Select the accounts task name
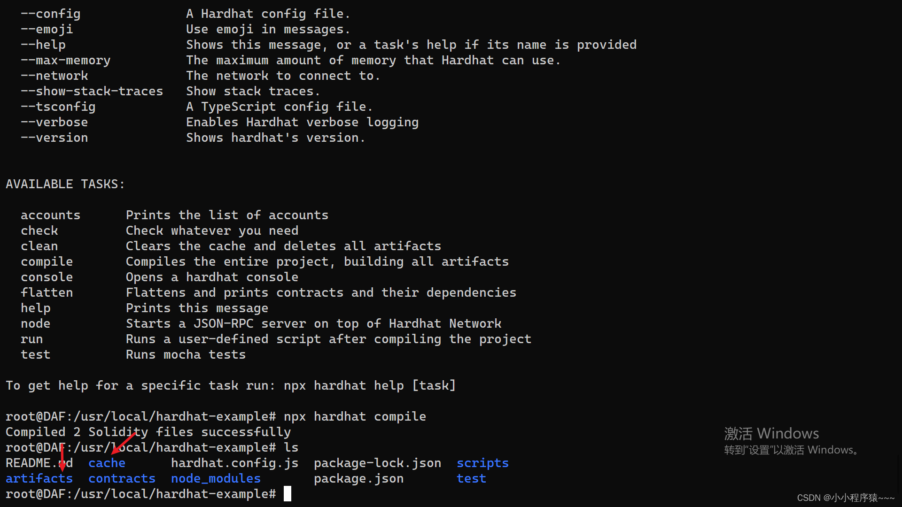The image size is (902, 507). [50, 215]
